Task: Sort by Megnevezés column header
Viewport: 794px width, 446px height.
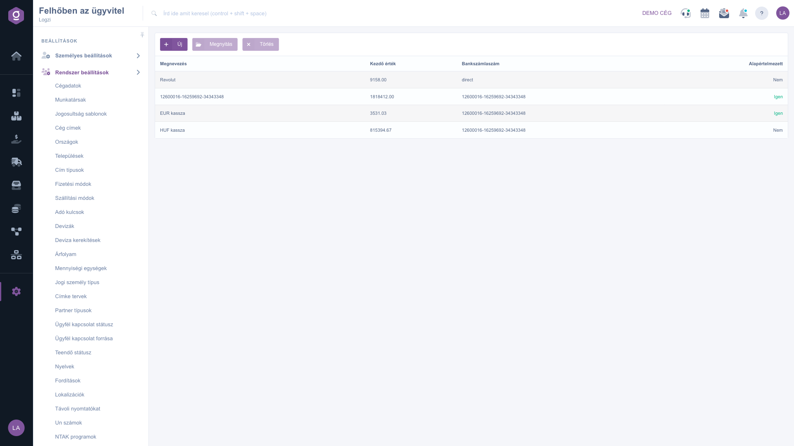Action: click(x=173, y=64)
